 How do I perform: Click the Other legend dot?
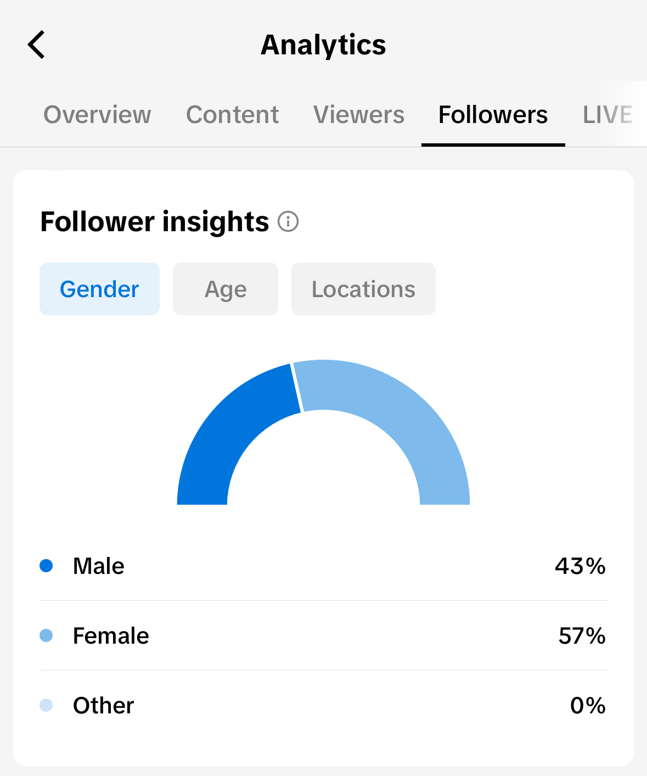click(x=47, y=705)
